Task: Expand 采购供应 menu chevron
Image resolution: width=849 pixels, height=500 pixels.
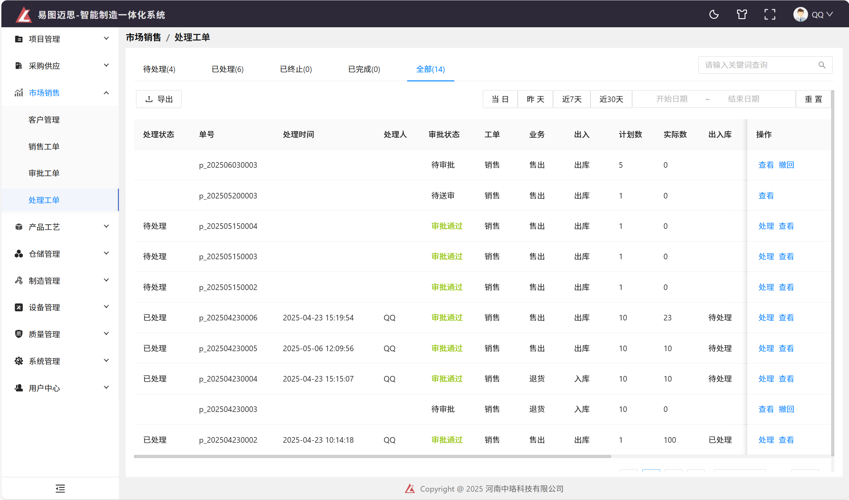Action: coord(106,65)
